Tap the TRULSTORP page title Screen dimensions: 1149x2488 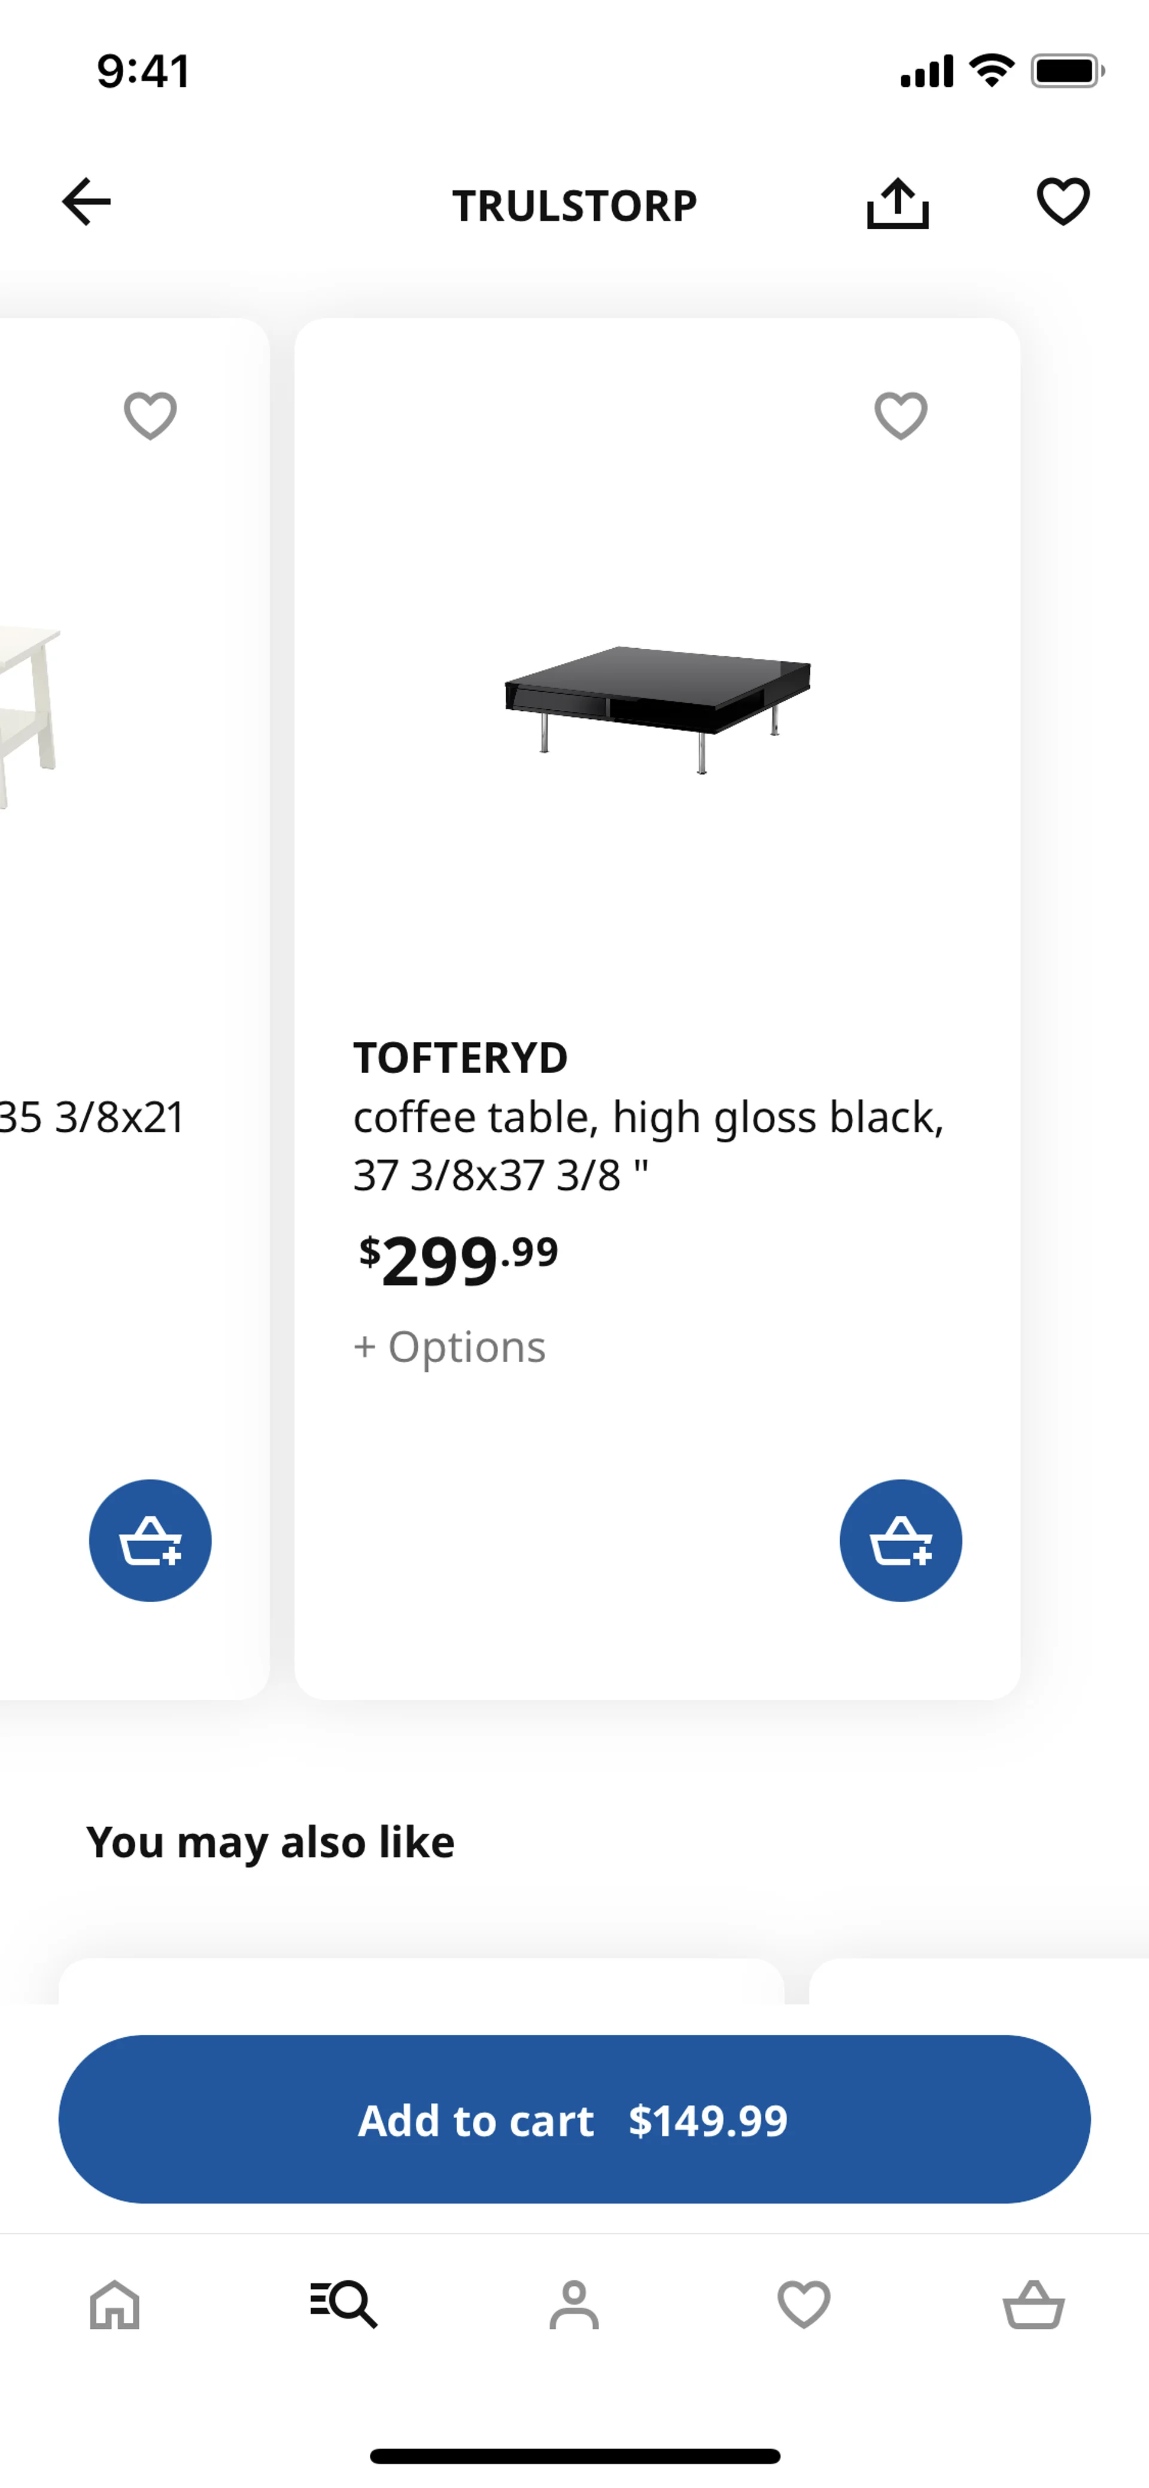pos(574,205)
